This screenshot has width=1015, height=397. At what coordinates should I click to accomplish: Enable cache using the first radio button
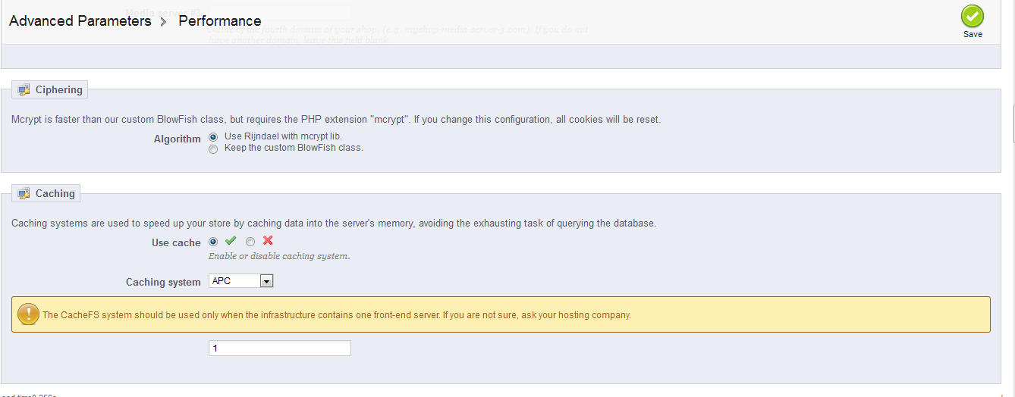(213, 242)
